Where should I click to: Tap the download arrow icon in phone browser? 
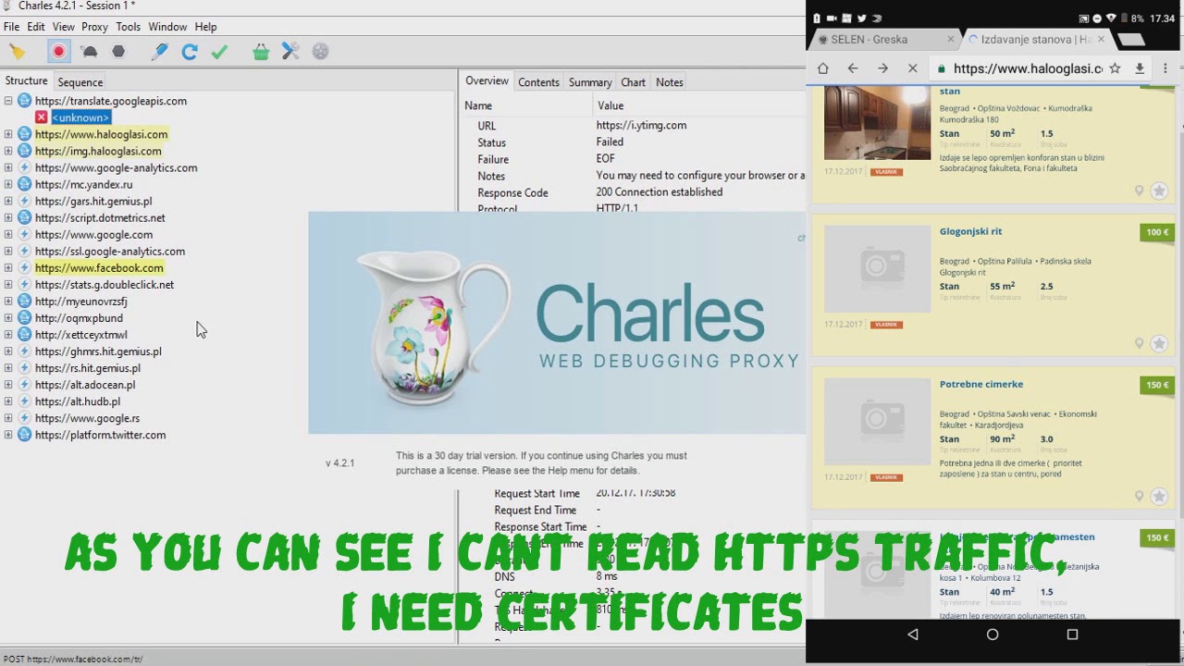click(1140, 68)
